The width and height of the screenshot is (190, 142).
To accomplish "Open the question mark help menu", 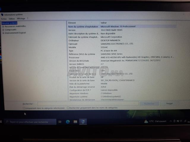I will click(28, 18).
